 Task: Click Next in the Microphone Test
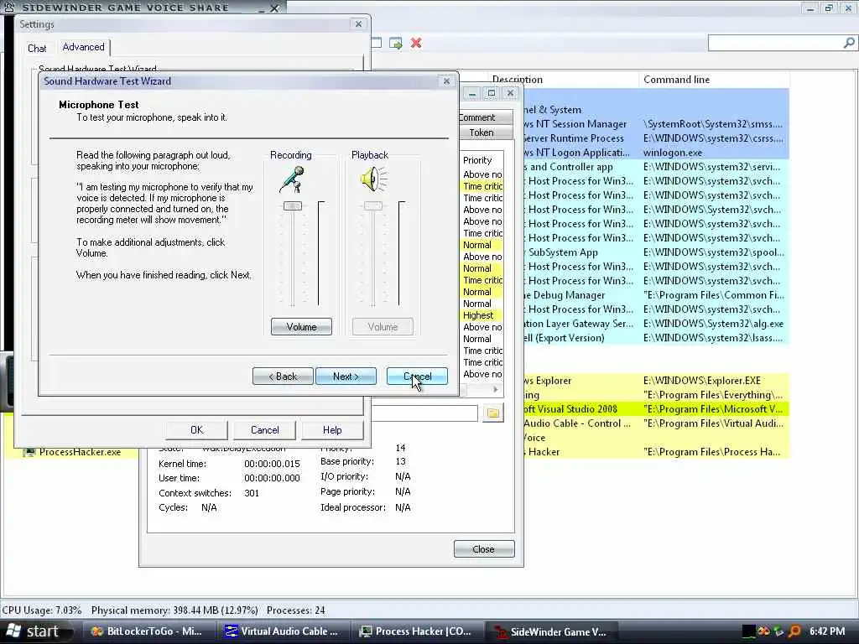(x=346, y=377)
